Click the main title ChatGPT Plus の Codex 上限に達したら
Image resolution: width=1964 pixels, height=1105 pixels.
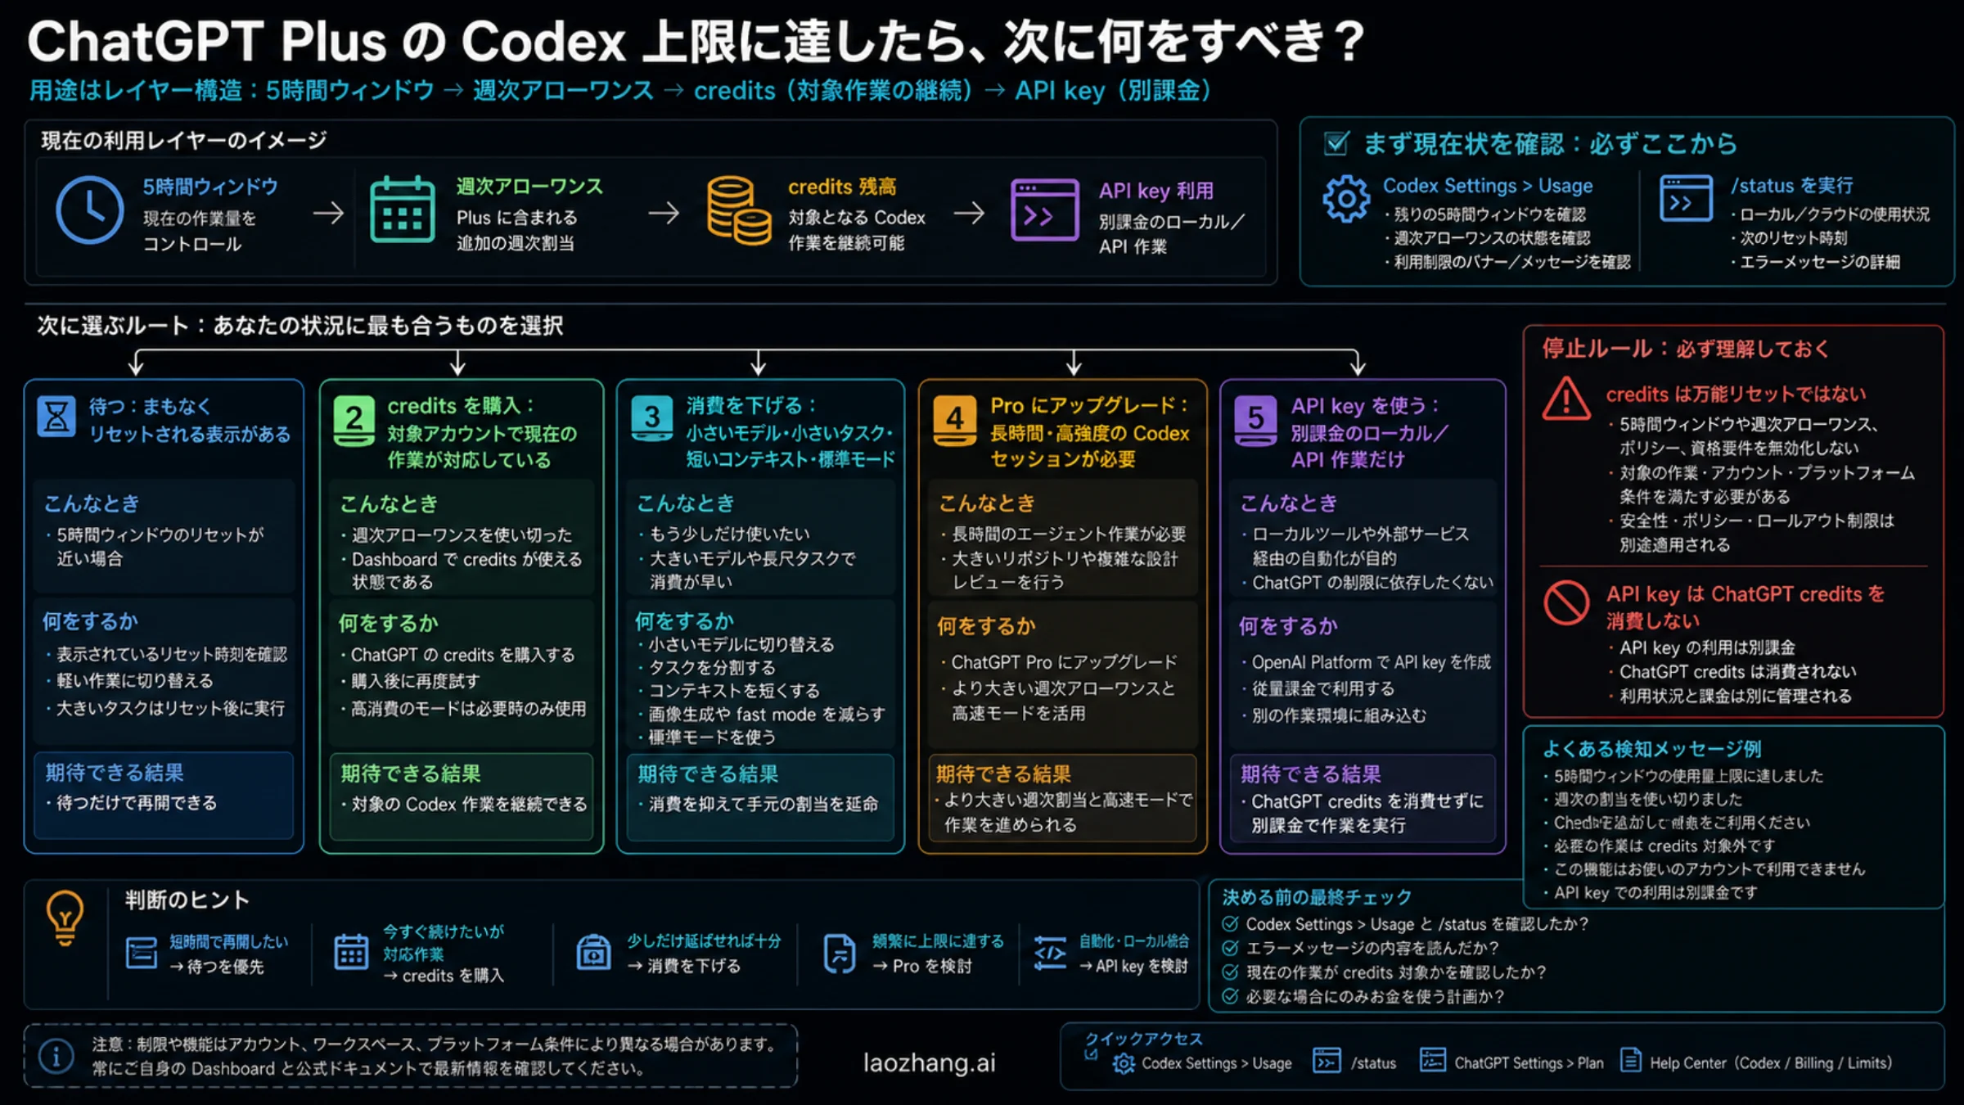pos(696,41)
